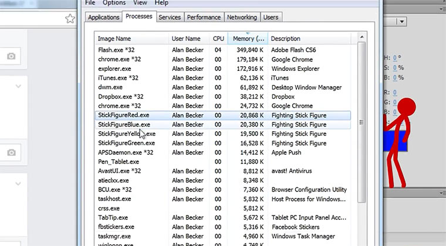Open the Options menu

pos(114,3)
